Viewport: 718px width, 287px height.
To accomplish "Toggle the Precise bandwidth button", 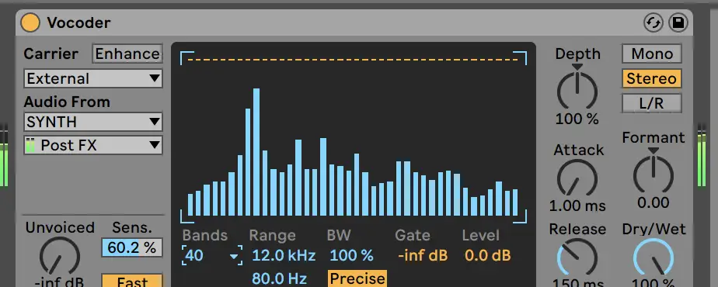I will pyautogui.click(x=357, y=278).
